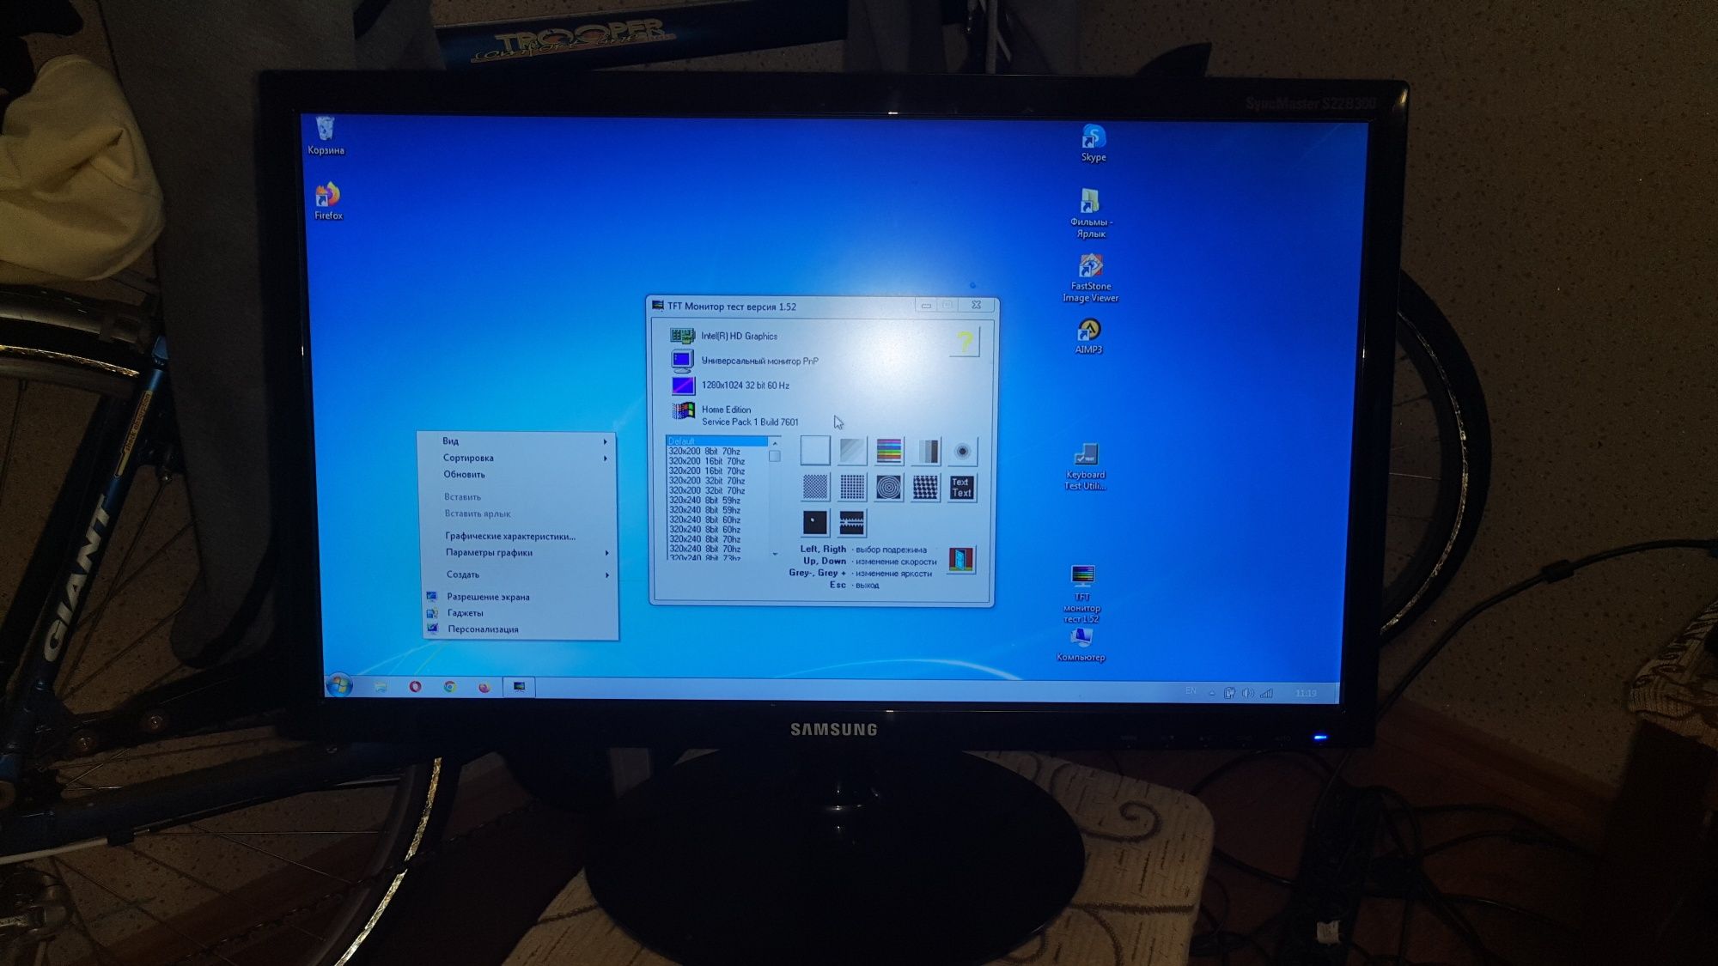Select the AIMP3 desktop shortcut
Viewport: 1718px width, 966px height.
(x=1088, y=336)
